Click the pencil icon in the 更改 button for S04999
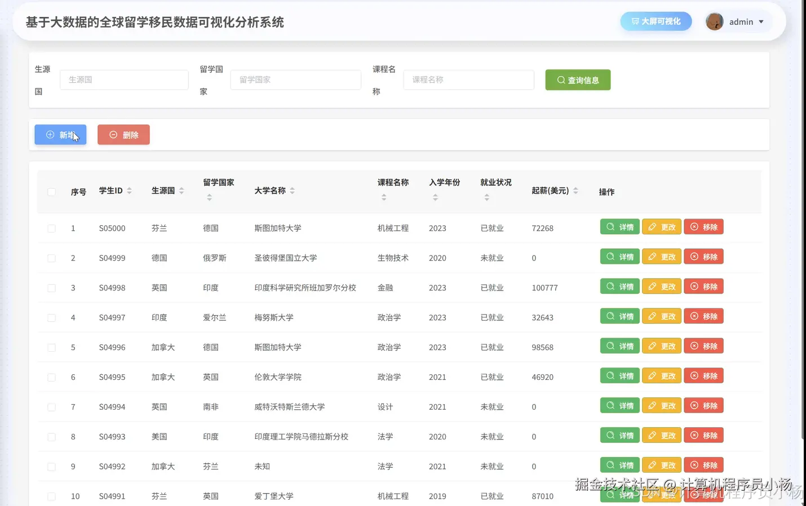The height and width of the screenshot is (506, 806). point(652,256)
